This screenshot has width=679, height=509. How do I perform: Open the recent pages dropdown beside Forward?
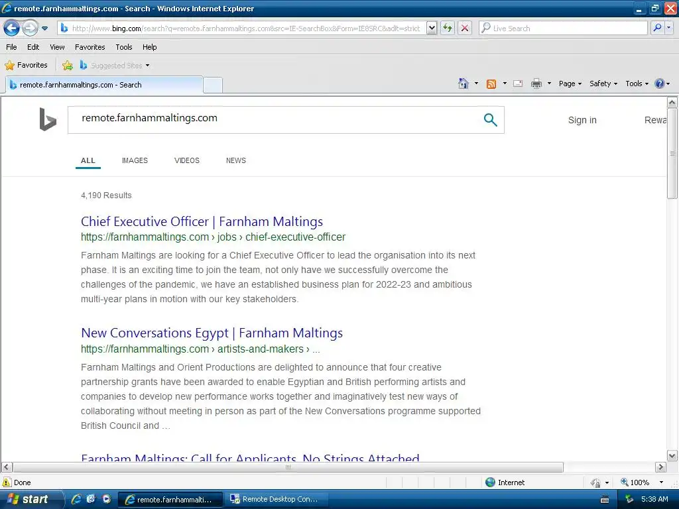click(44, 28)
